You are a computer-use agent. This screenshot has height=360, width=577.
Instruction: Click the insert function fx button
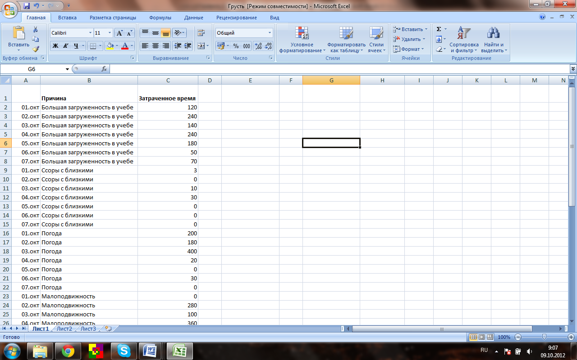tap(104, 69)
